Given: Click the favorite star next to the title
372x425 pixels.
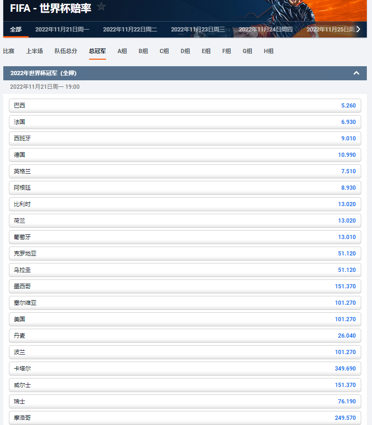Looking at the screenshot, I should coord(101,7).
